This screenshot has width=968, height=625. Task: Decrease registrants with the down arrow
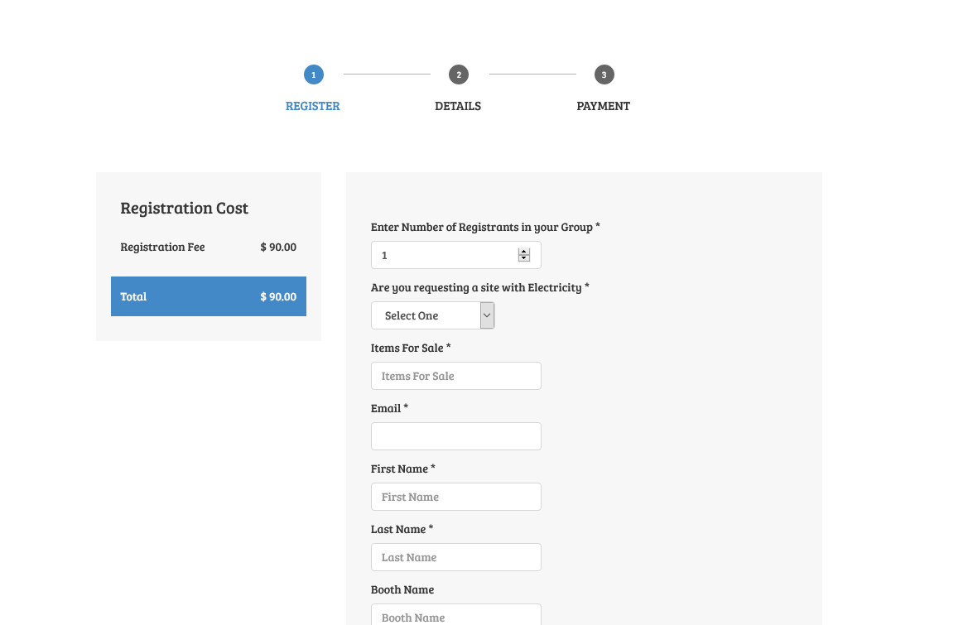[524, 259]
